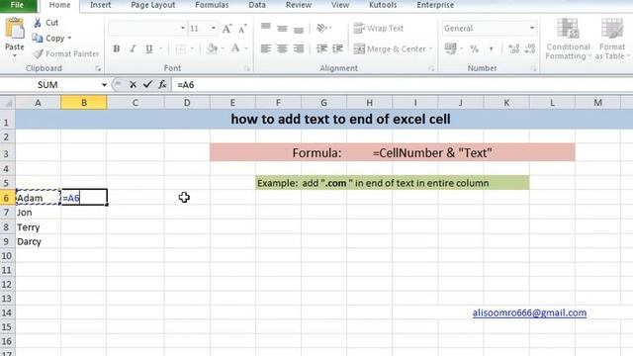The height and width of the screenshot is (356, 633).
Task: Open Number group dialog launcher
Action: click(533, 68)
